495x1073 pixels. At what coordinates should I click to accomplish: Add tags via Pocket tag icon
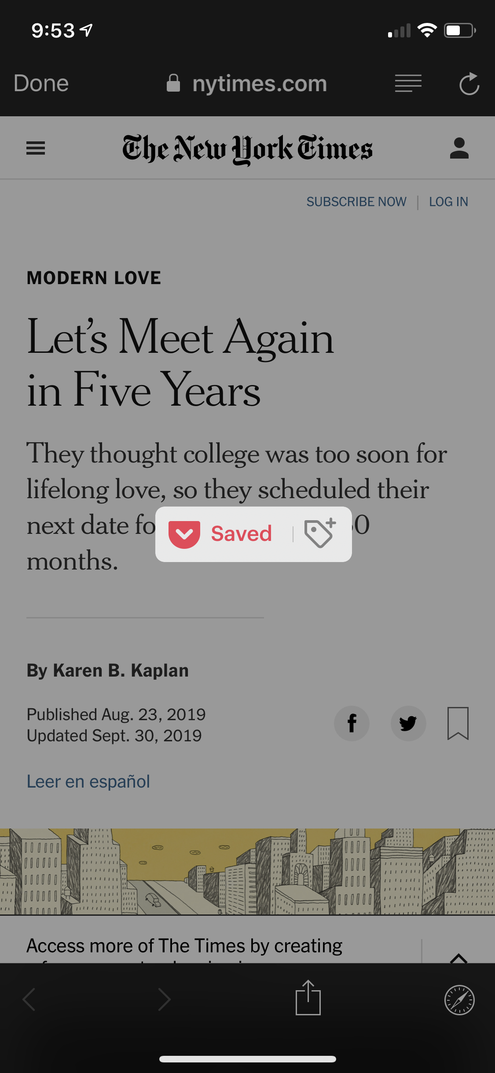pos(320,533)
